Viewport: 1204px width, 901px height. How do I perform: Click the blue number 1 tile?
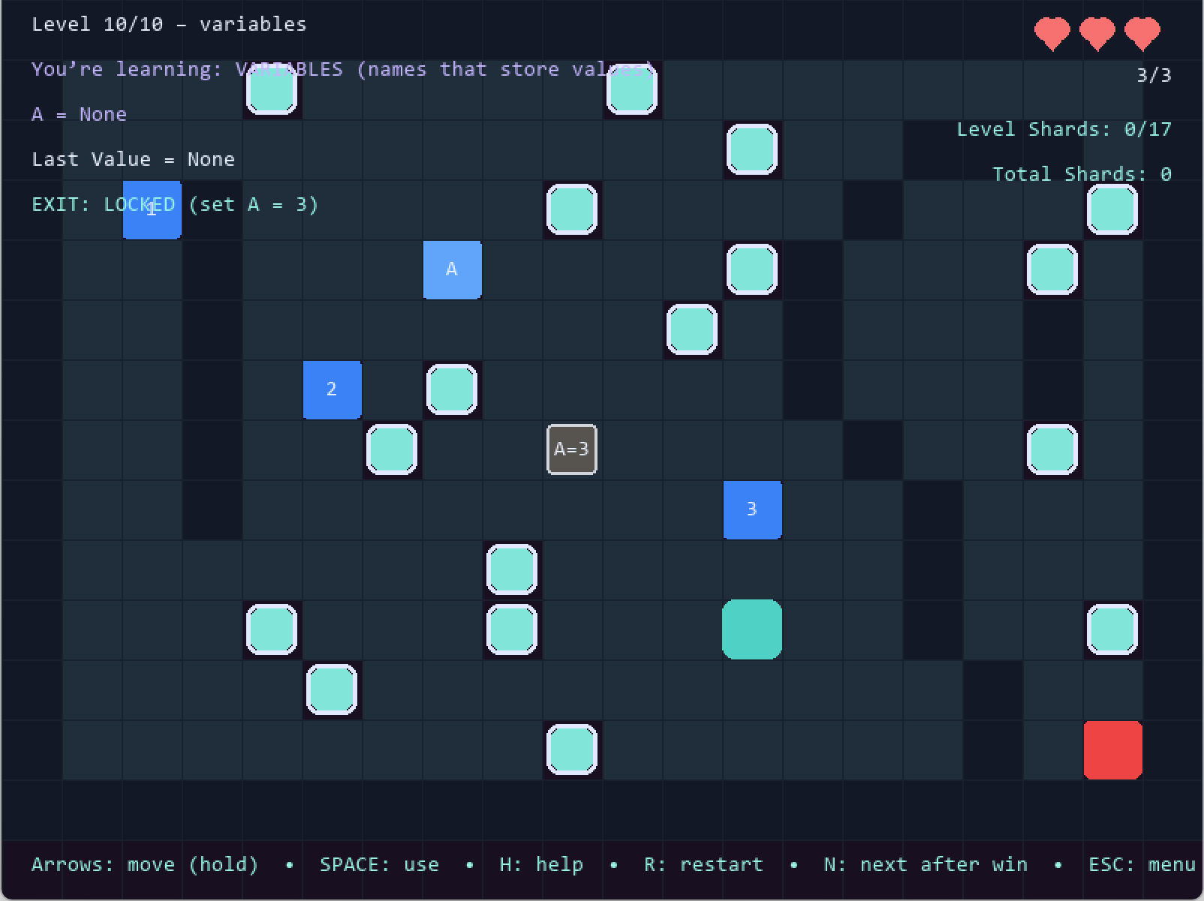point(152,210)
